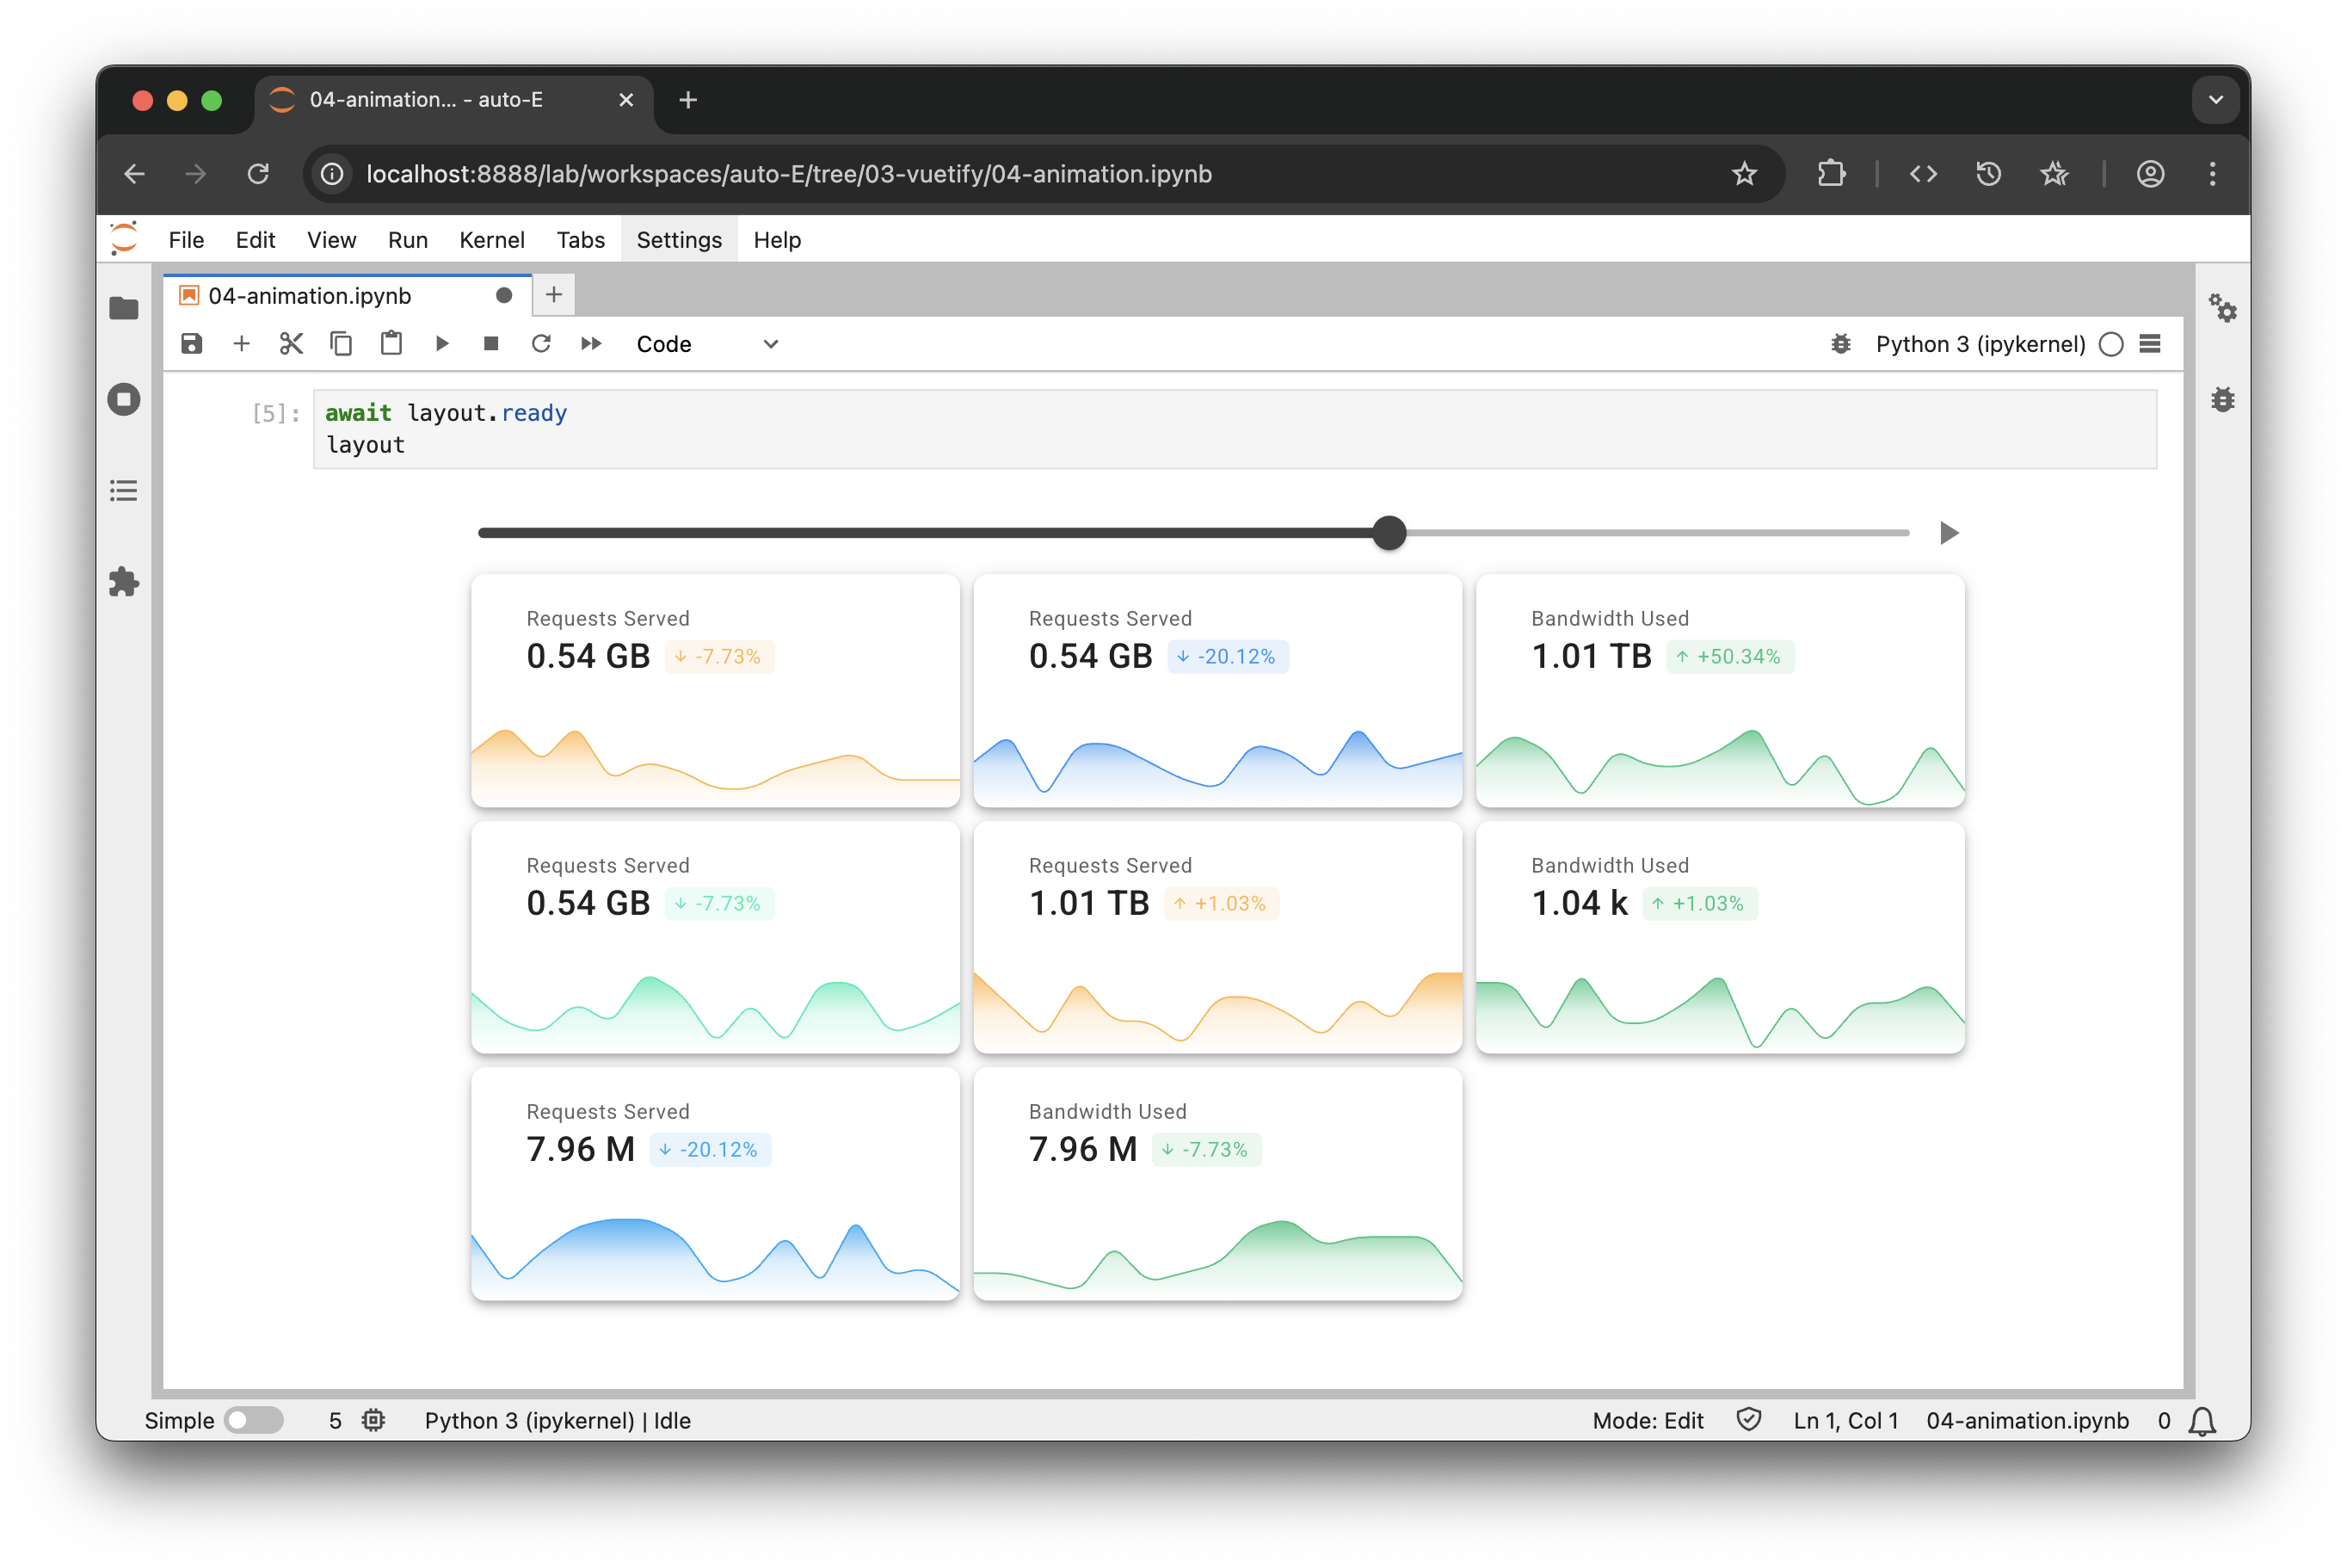Click the orange +1.03% chip beside 1.01 TB
The height and width of the screenshot is (1568, 2347).
[1221, 903]
